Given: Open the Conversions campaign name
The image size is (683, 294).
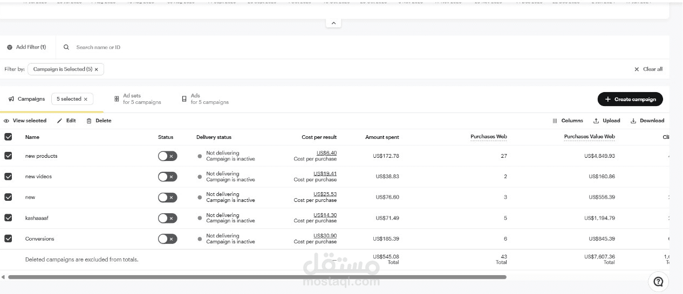Looking at the screenshot, I should (39, 239).
